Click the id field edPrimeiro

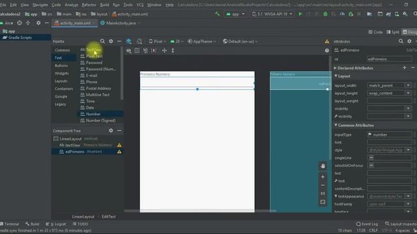click(390, 59)
